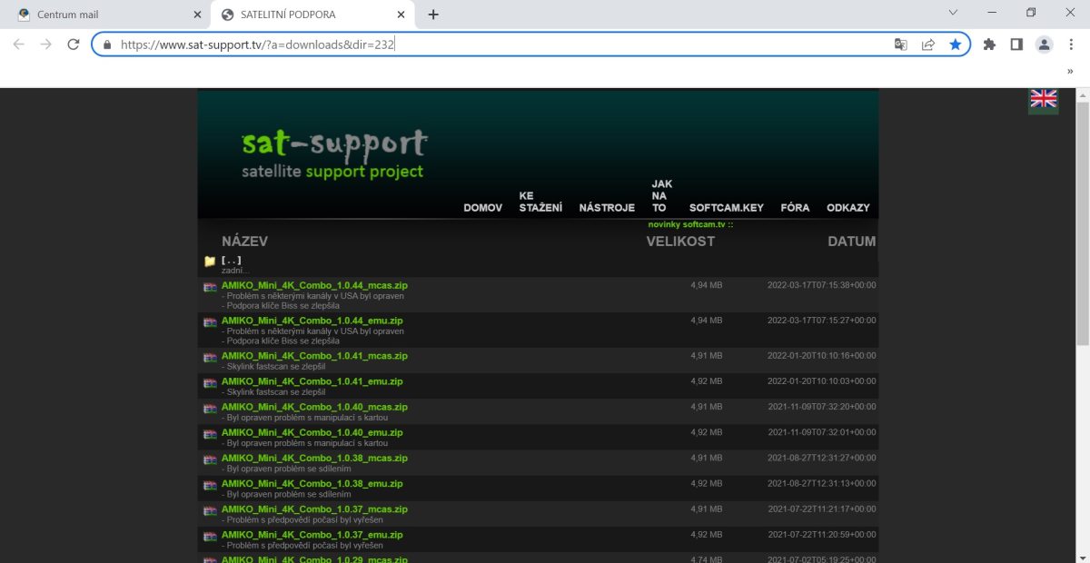Click the novinky softcam.tv link
This screenshot has width=1090, height=563.
click(x=690, y=224)
